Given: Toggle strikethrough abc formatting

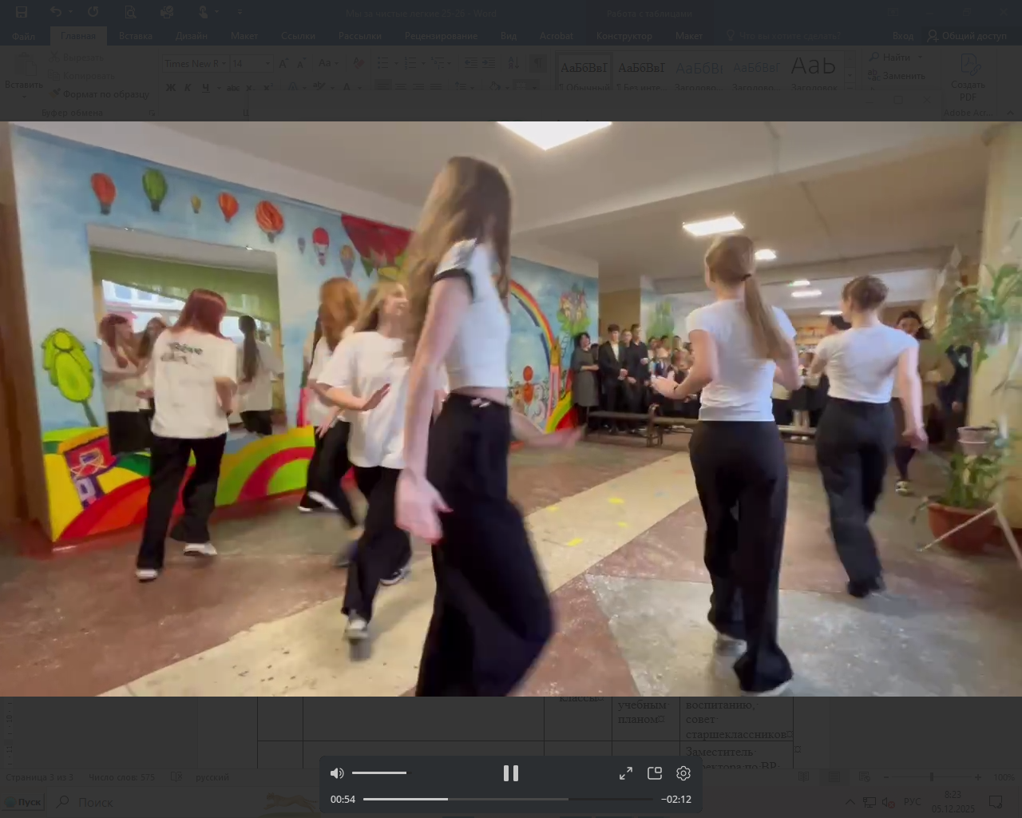Looking at the screenshot, I should pyautogui.click(x=232, y=88).
